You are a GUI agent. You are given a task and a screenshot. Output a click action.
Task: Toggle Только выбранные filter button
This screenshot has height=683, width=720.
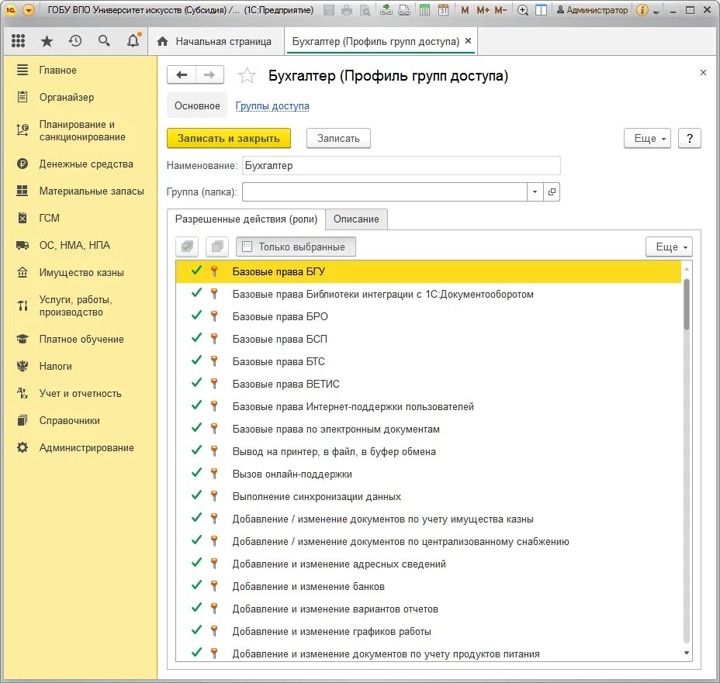point(296,247)
